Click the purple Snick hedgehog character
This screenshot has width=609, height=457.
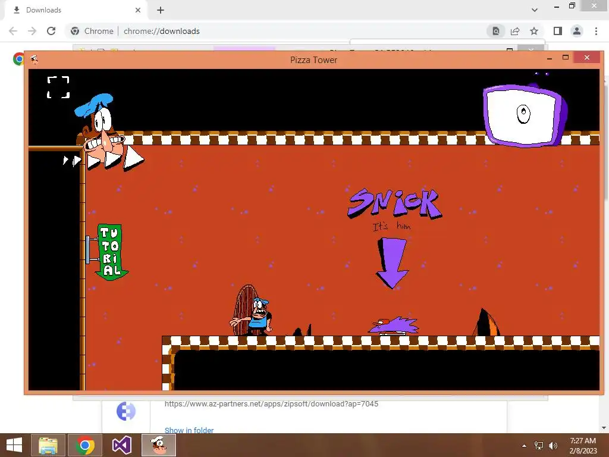394,325
